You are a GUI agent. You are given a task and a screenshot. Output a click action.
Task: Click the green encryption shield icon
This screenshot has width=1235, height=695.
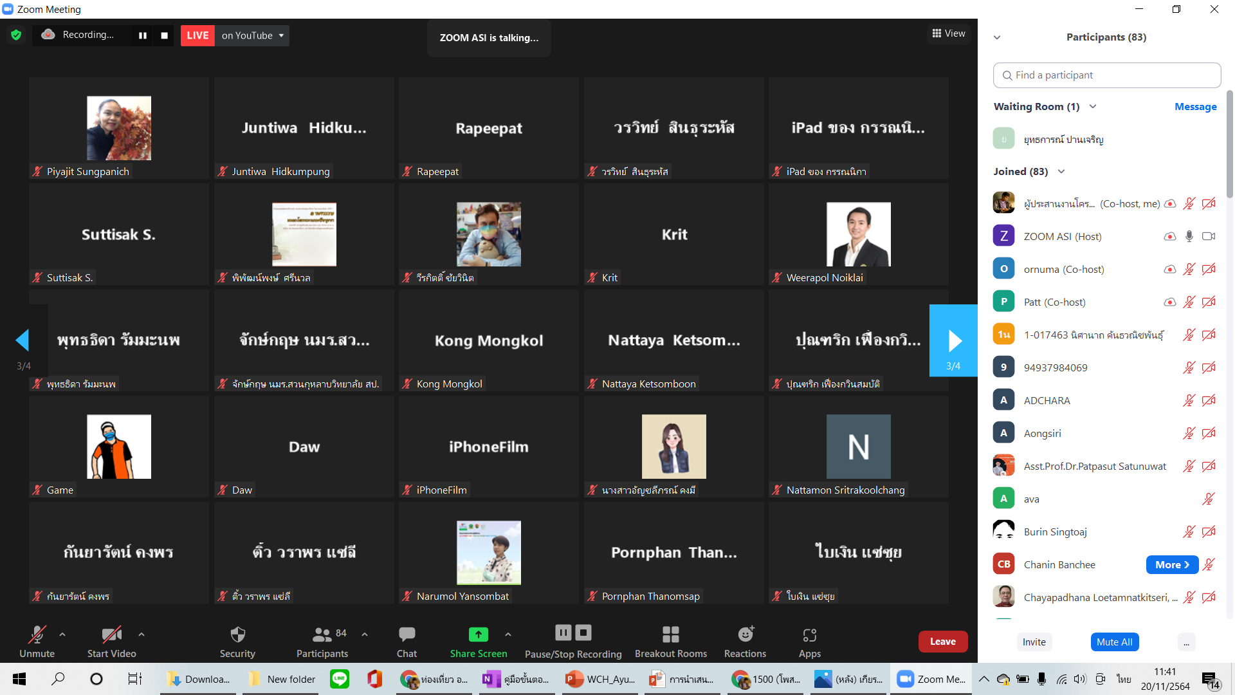click(16, 35)
